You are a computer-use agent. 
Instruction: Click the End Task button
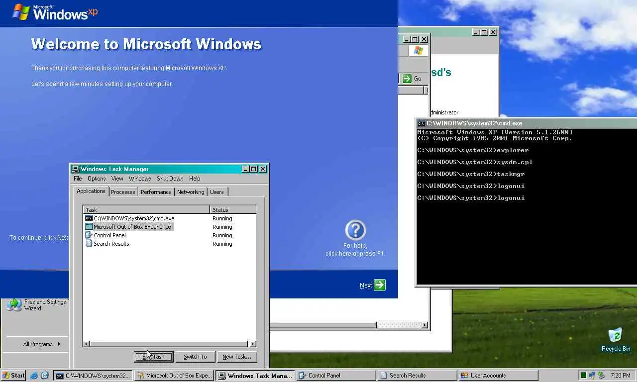tap(153, 357)
